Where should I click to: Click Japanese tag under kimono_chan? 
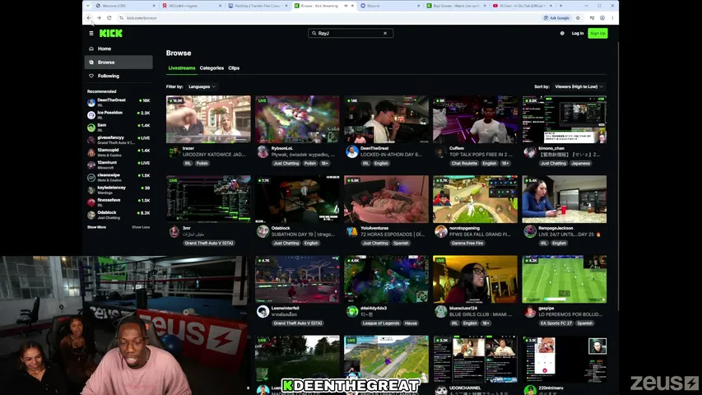(x=581, y=164)
